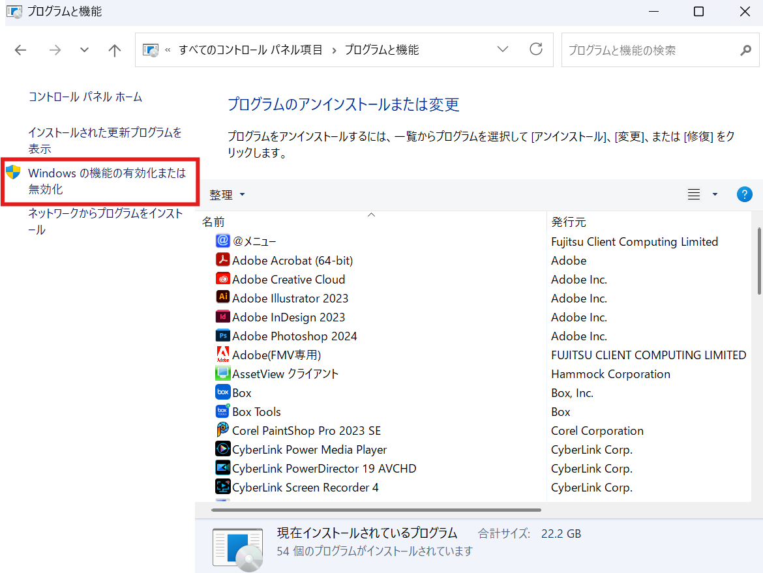The height and width of the screenshot is (573, 763).
Task: Click the refresh button in address bar
Action: click(x=536, y=50)
